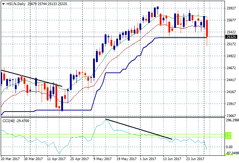The width and height of the screenshot is (239, 163).
Task: Click the 23667 price scale label
Action: point(231,116)
